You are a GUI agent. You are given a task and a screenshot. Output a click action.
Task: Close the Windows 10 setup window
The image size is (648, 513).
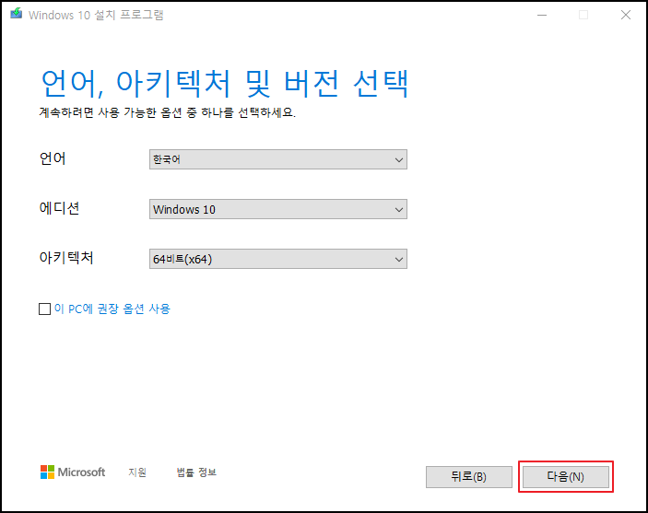point(625,15)
